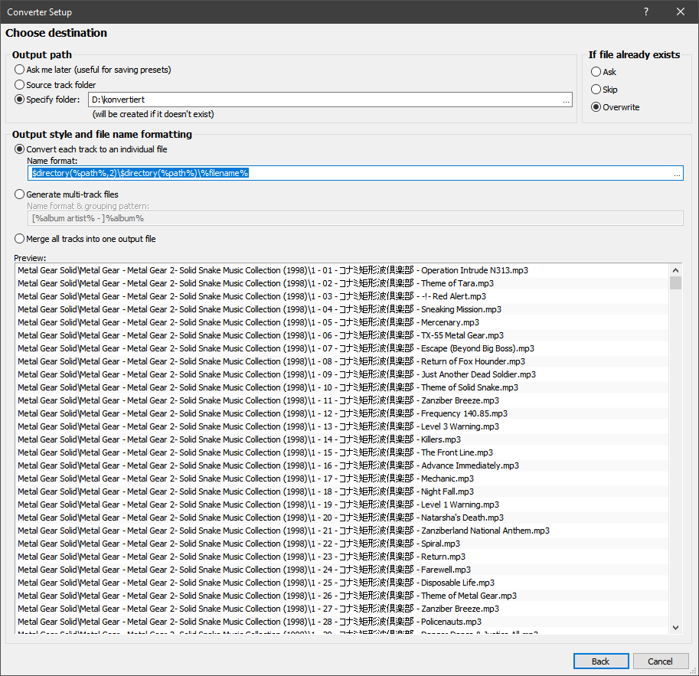Select preview row 'Operation Intrude N313.mp3'
699x676 pixels.
click(x=341, y=270)
